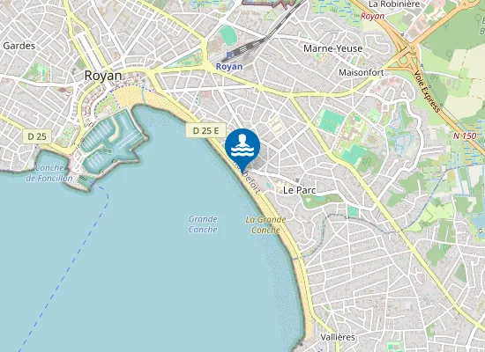Viewport: 485px width, 352px height.
Task: Select the D 25 road shield
Action: click(x=37, y=136)
